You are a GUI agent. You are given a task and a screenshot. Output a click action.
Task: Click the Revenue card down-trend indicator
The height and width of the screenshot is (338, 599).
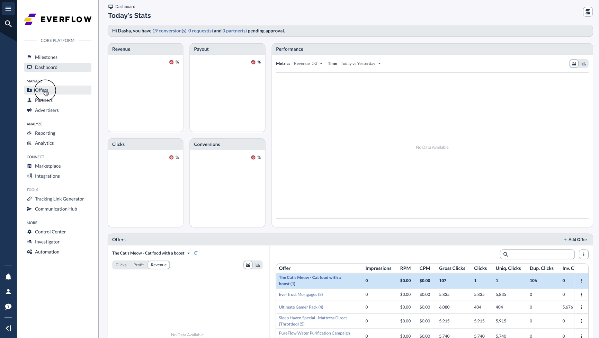point(171,62)
